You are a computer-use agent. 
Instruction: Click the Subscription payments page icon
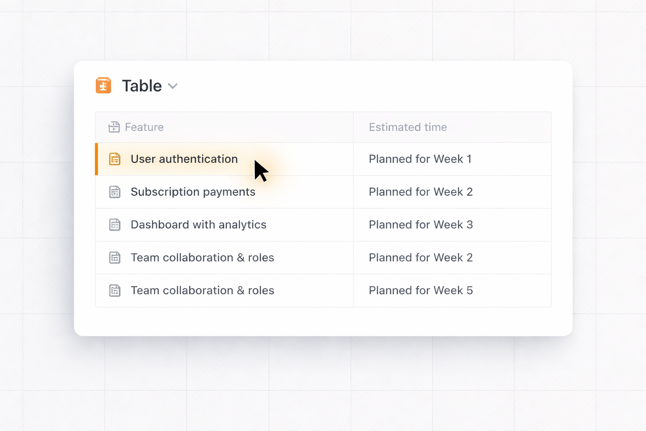click(115, 192)
